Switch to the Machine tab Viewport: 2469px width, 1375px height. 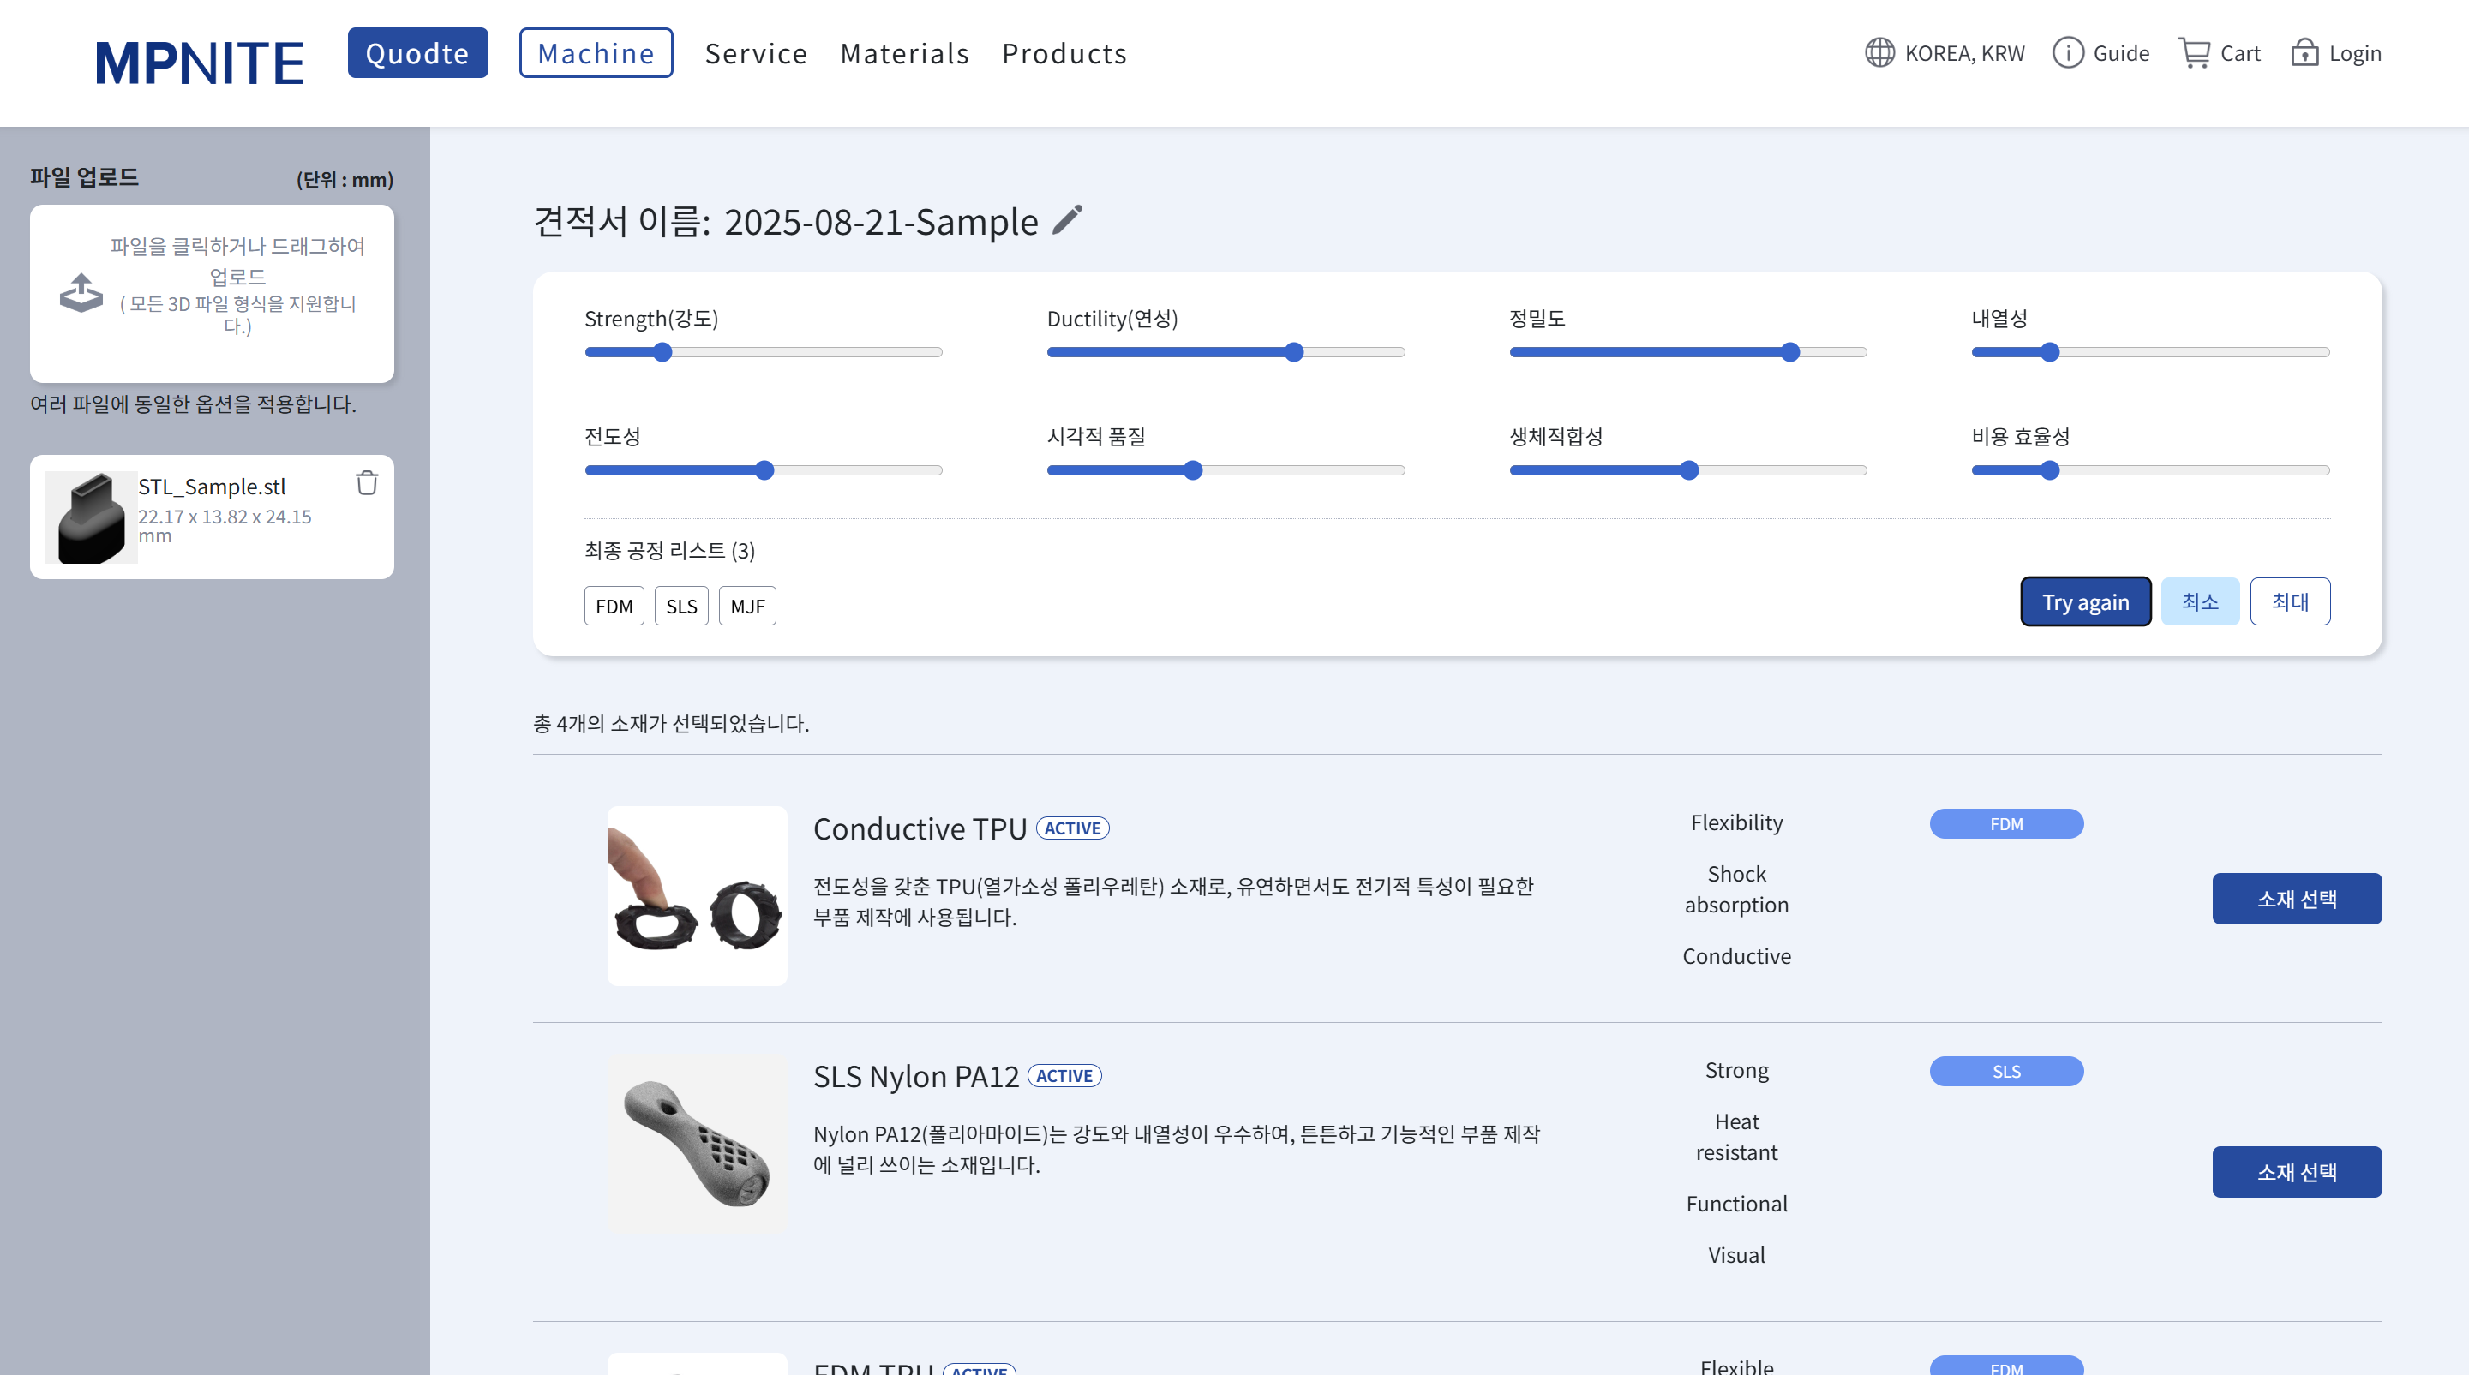[x=596, y=54]
